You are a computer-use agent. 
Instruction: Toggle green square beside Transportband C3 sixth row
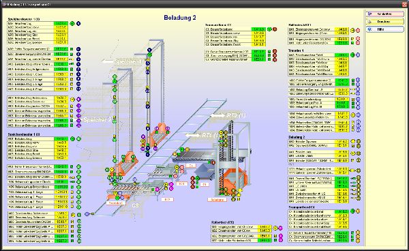pos(269,52)
